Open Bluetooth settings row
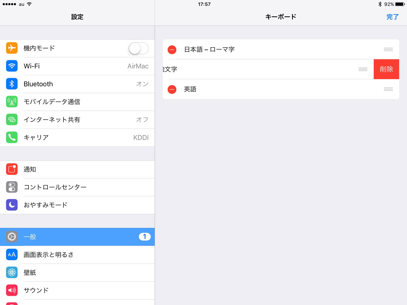Screen dimensions: 407x305 tap(77, 84)
